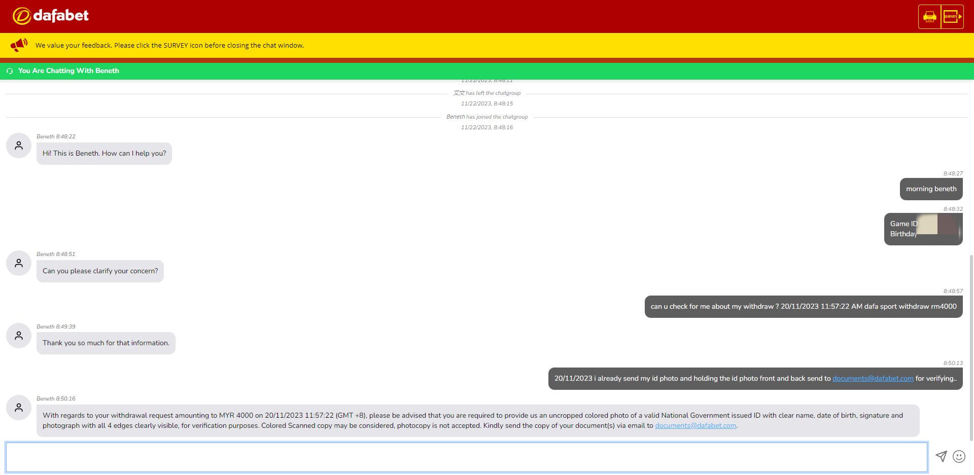Image resolution: width=974 pixels, height=475 pixels.
Task: Open the emoji picker smiley icon
Action: click(x=959, y=456)
